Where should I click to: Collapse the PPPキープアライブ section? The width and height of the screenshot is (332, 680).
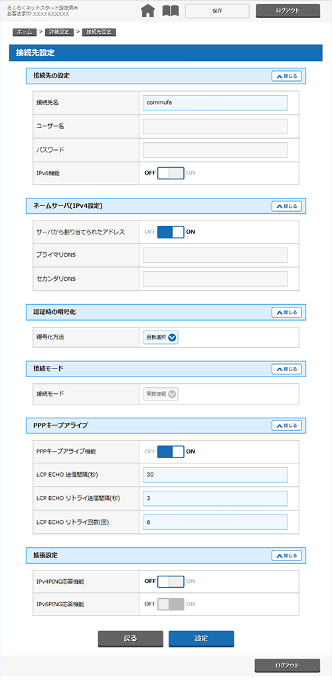286,426
